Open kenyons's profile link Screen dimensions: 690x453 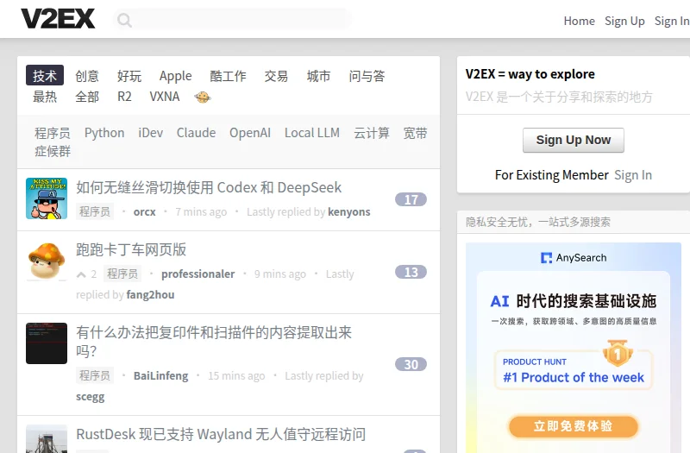pos(349,212)
